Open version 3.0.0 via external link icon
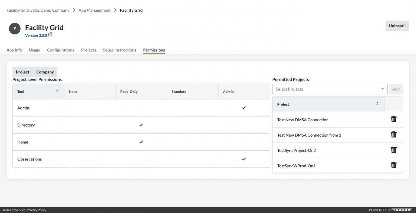The width and height of the screenshot is (416, 213). [x=50, y=35]
